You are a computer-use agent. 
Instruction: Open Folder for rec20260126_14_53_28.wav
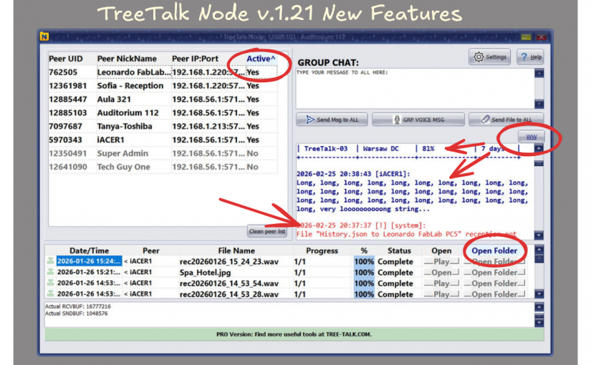click(494, 294)
